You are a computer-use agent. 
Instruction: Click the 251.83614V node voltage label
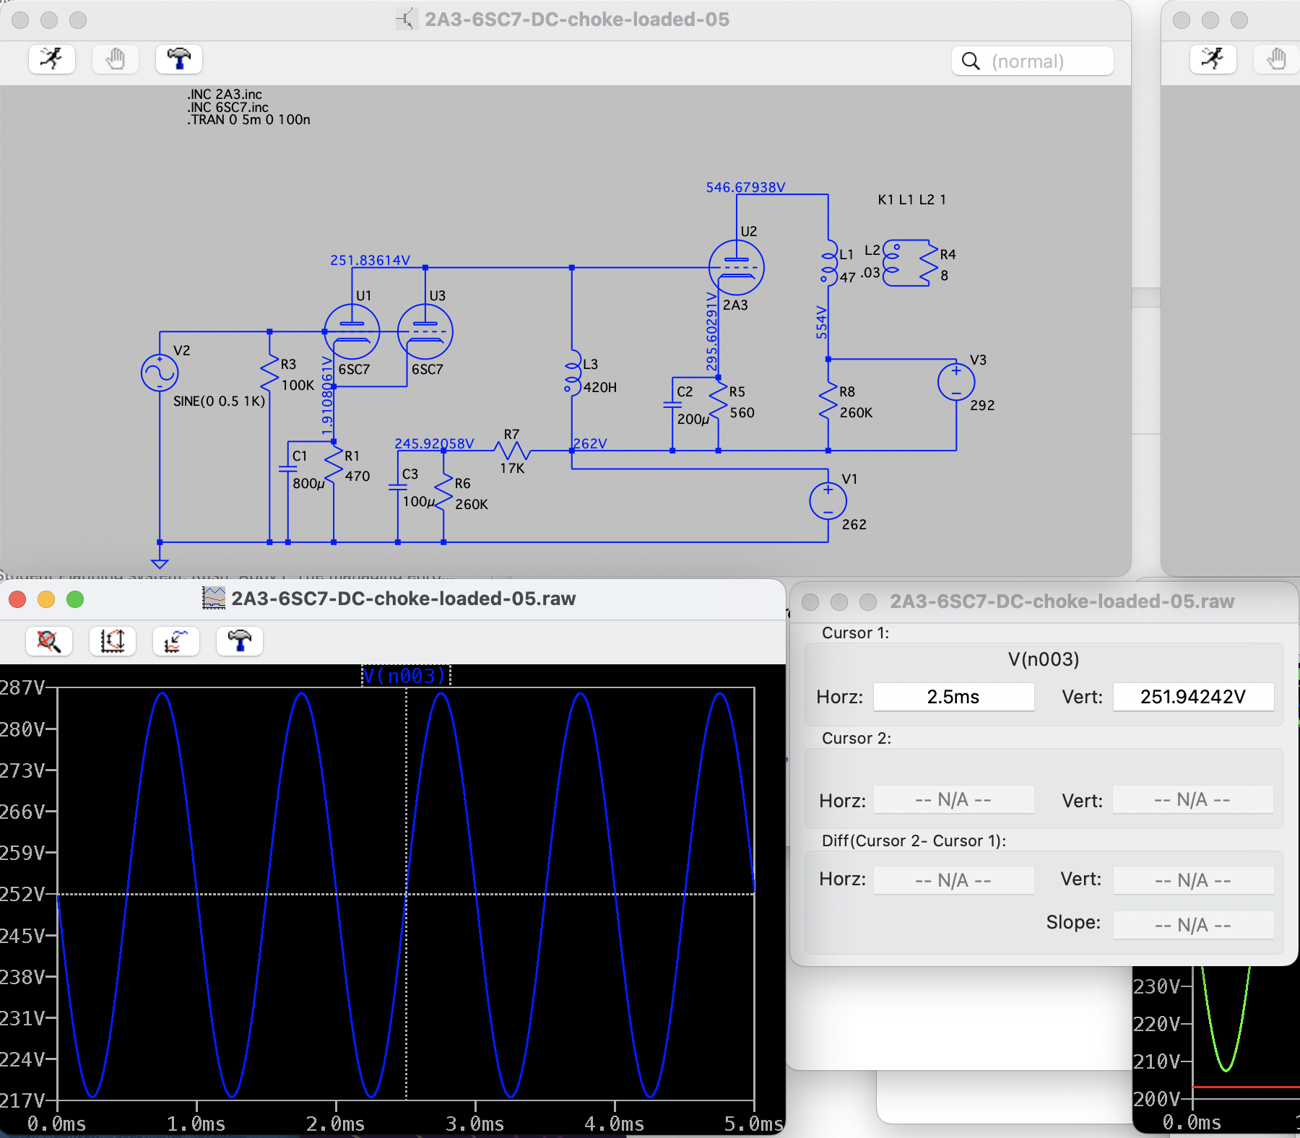(x=370, y=260)
